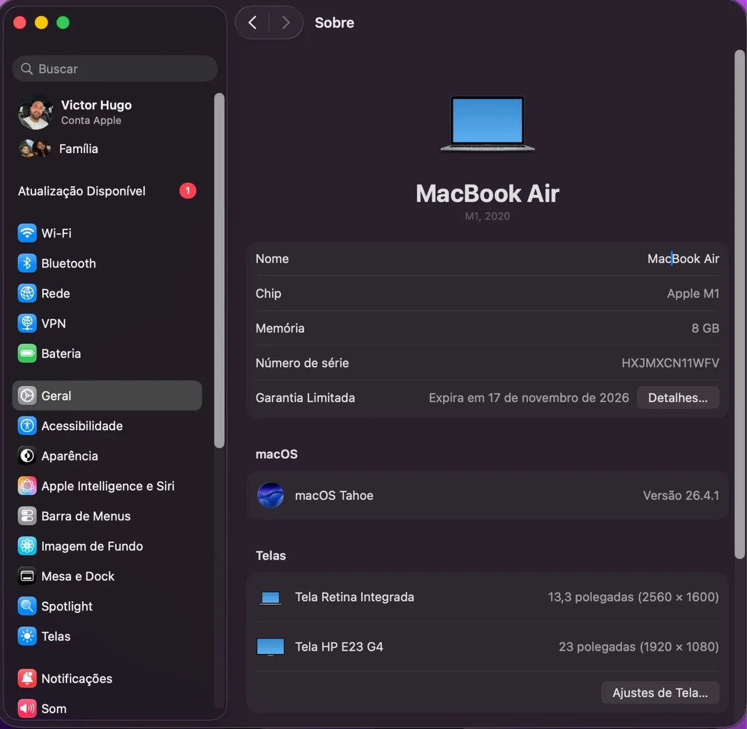
Task: Open the Acessibilidade icon
Action: click(x=27, y=425)
